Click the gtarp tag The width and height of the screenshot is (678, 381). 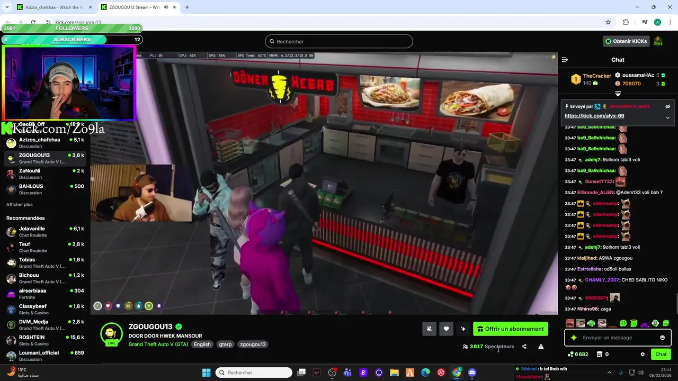point(225,344)
